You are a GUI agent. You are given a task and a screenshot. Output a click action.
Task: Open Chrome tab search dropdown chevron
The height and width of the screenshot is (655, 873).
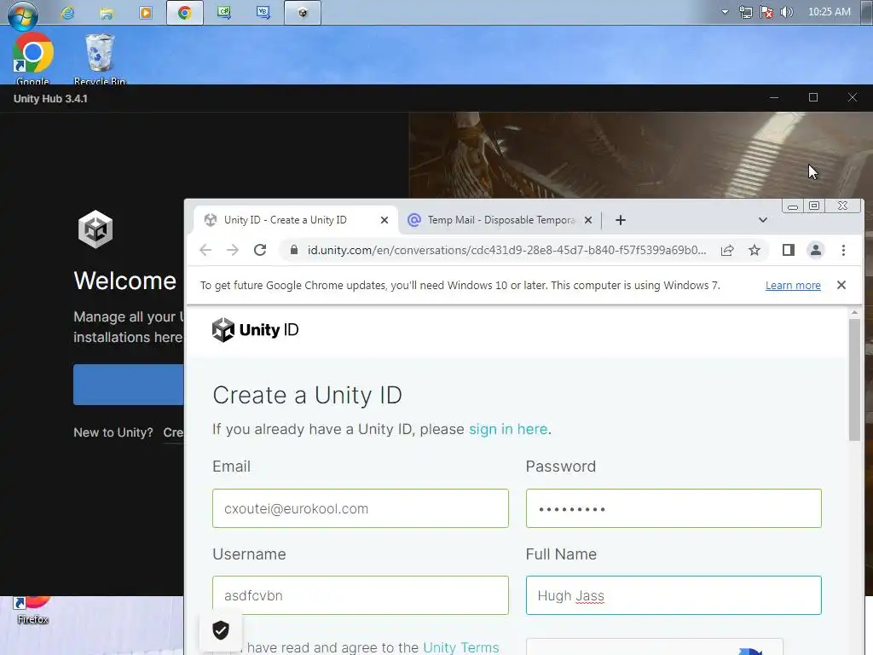[763, 220]
